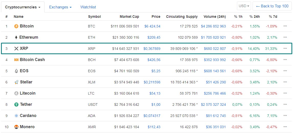Expand the Exchanges dropdown tab
Viewport: 293px width, 133px height.
coord(60,7)
